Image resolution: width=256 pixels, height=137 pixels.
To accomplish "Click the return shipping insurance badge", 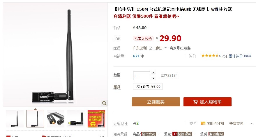I will (x=216, y=134).
